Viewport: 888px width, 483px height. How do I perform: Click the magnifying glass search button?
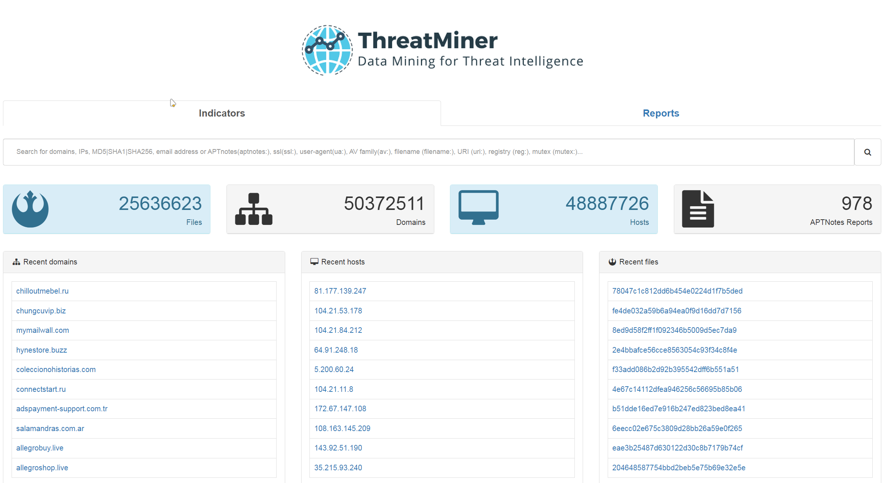pos(867,152)
